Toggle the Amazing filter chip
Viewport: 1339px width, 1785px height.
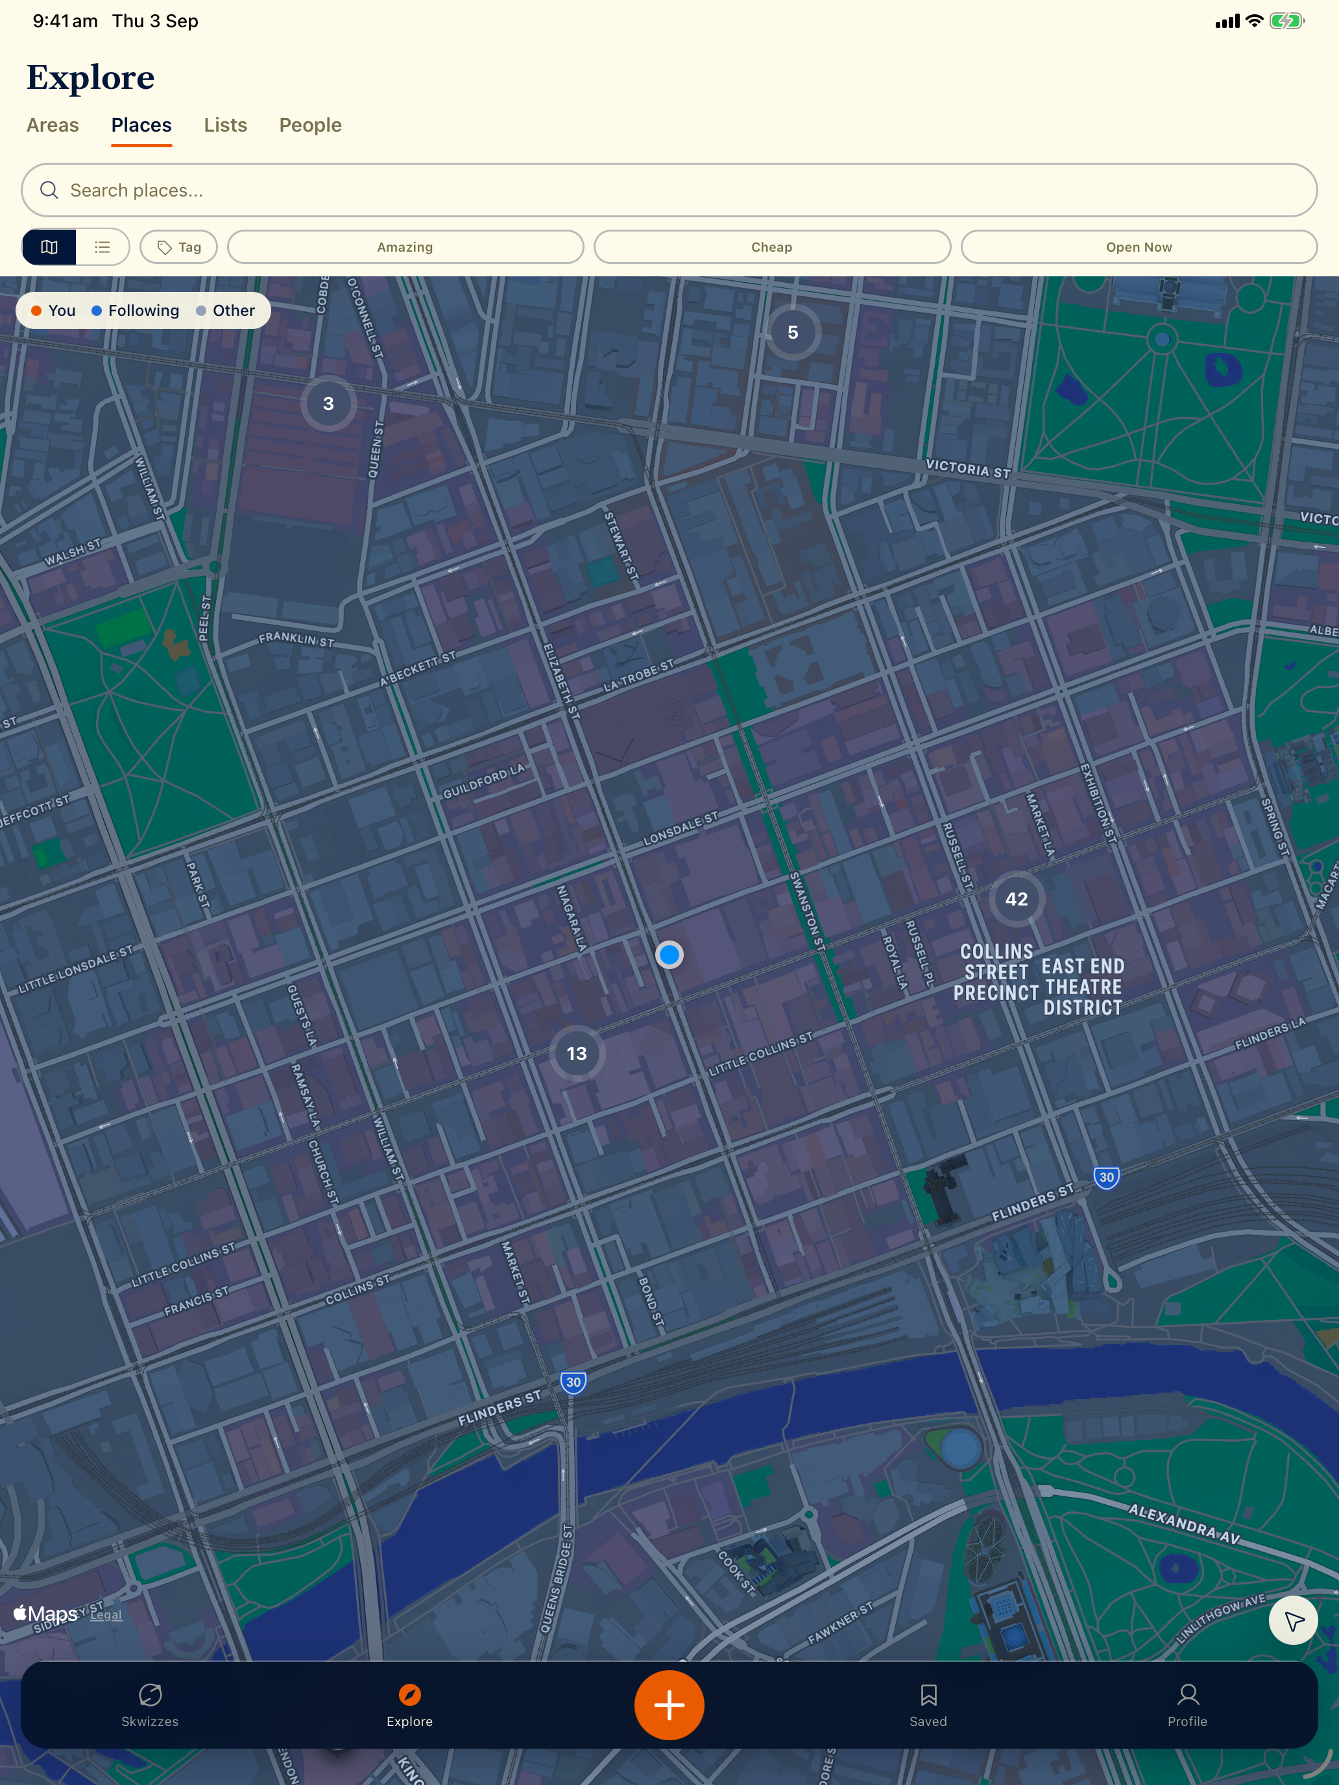(405, 247)
